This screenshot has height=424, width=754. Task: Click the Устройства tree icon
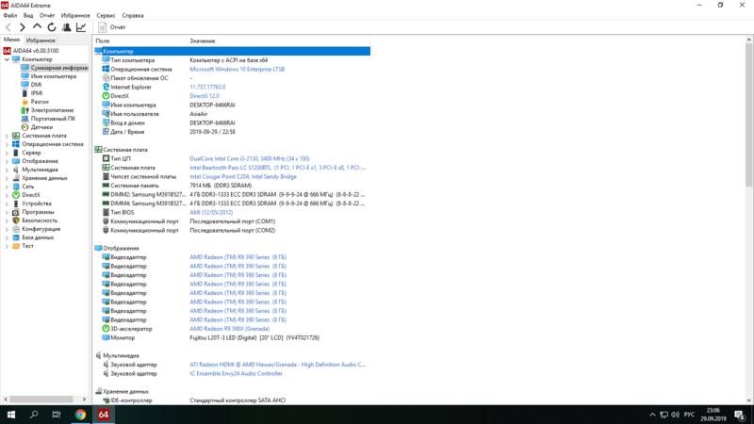tap(16, 204)
